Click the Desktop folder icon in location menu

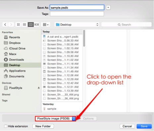[58, 25]
